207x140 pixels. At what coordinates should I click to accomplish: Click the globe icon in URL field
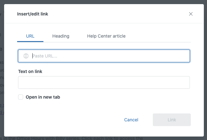tap(26, 56)
